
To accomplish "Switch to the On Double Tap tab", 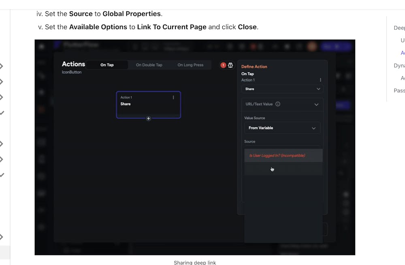I will tap(149, 65).
